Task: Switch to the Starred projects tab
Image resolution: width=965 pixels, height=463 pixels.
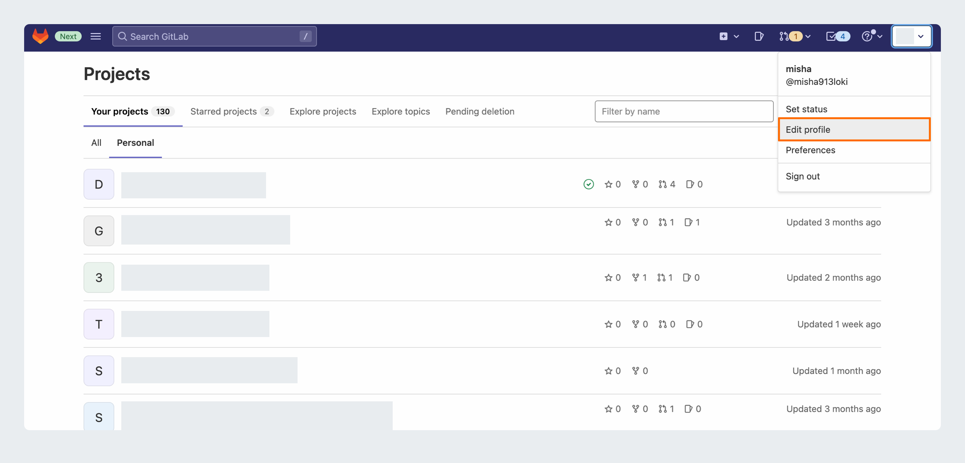Action: pyautogui.click(x=223, y=111)
